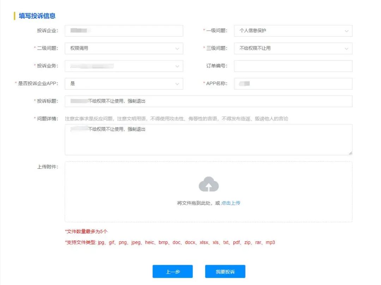Click the 订单编号 input field

pos(293,66)
